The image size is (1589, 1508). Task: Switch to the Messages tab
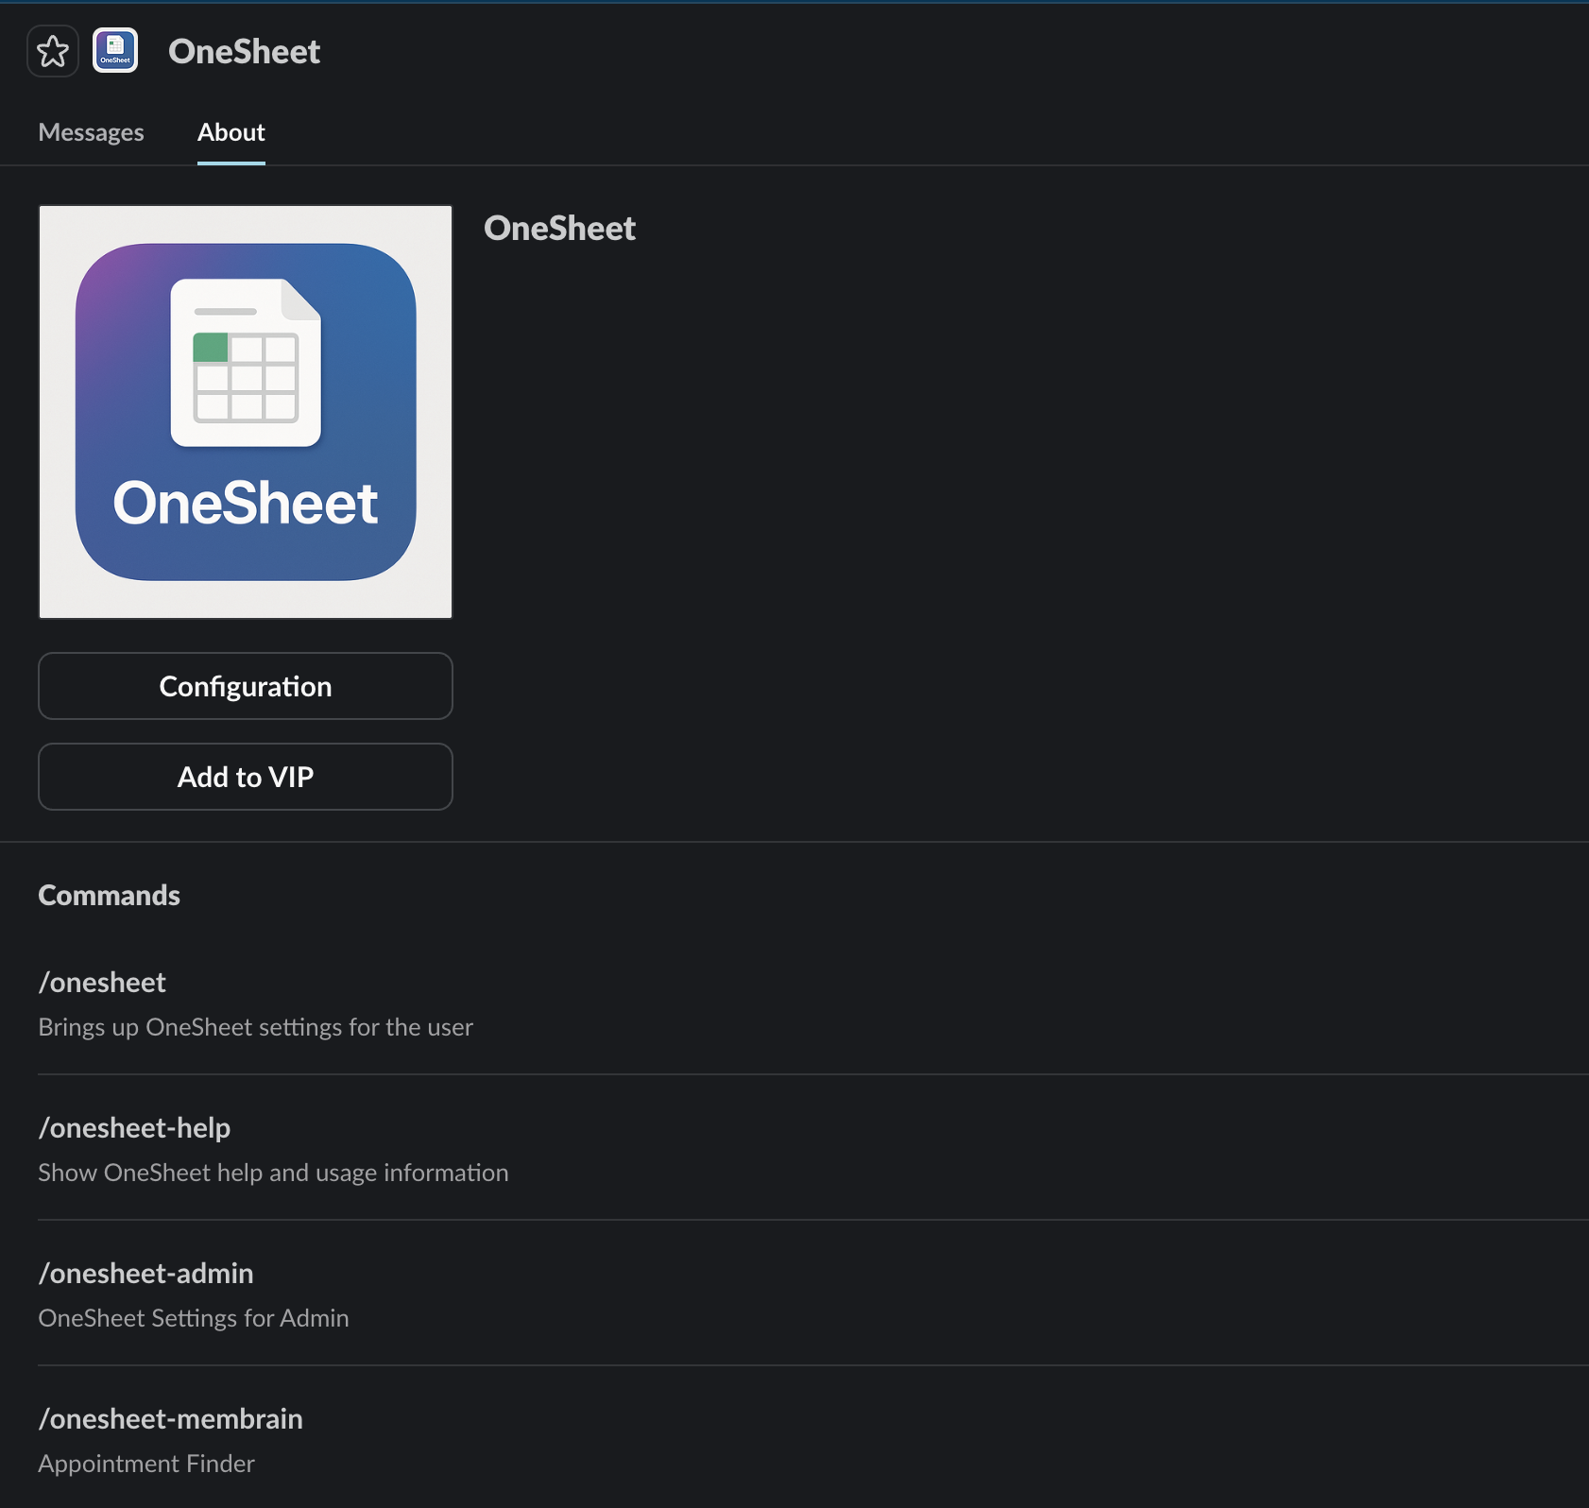tap(91, 132)
